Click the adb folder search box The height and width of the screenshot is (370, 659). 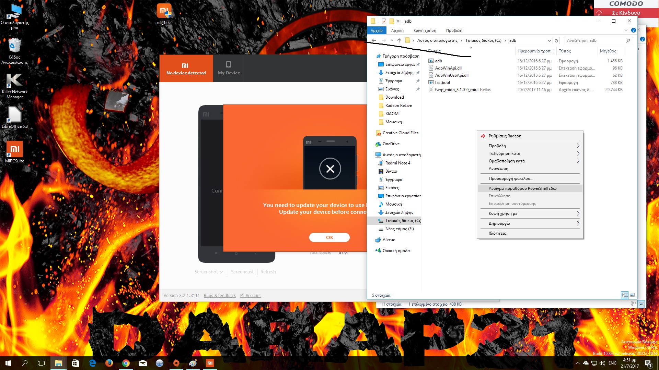click(596, 40)
